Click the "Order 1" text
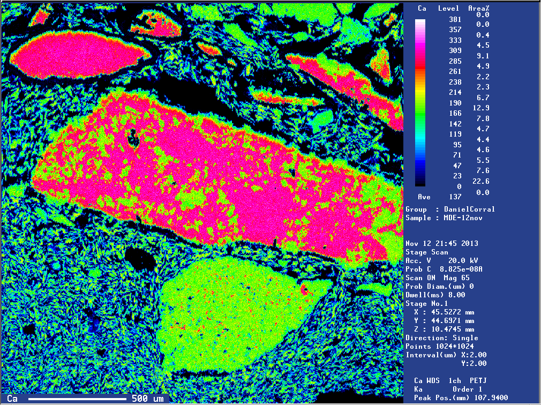Screen dimensions: 541x405 tap(468, 389)
